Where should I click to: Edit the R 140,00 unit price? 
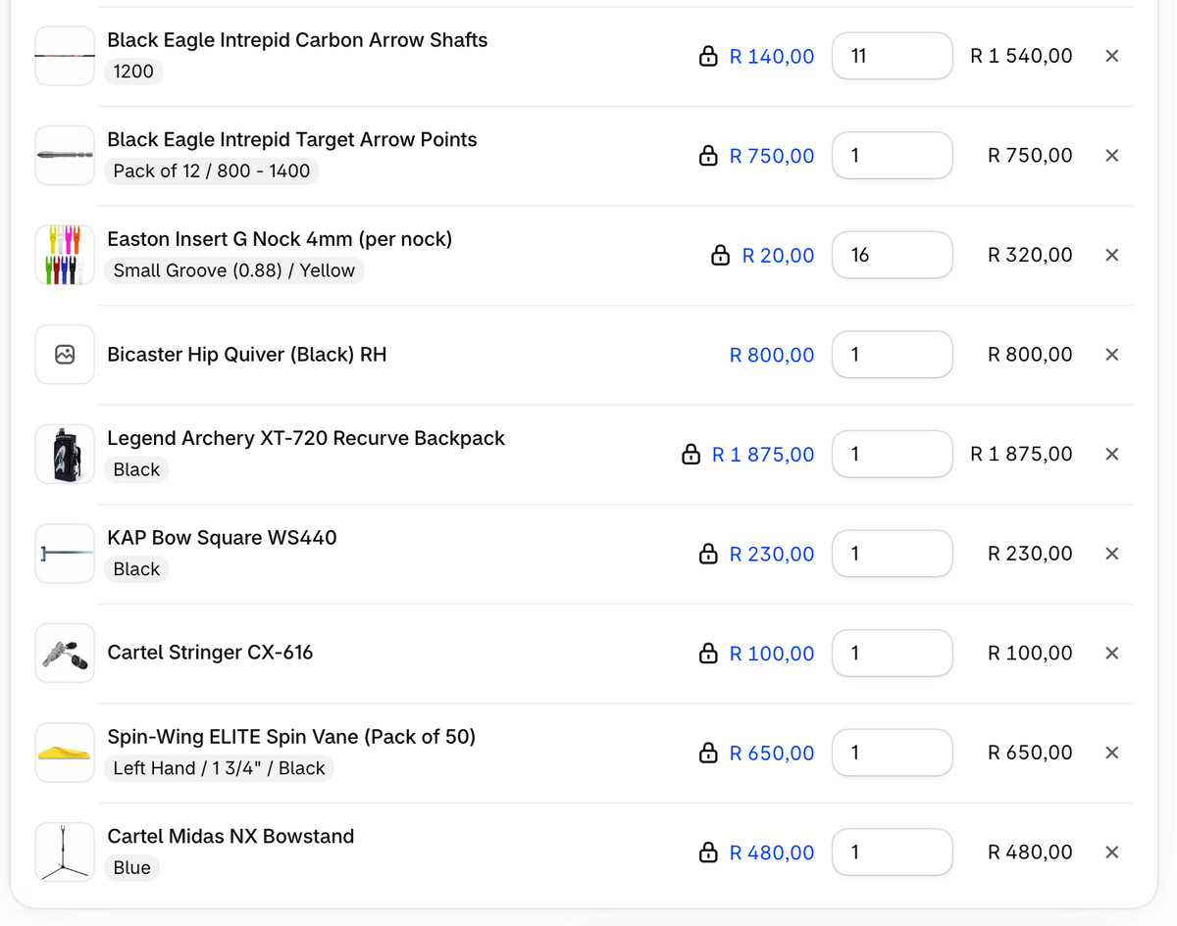[x=772, y=57]
